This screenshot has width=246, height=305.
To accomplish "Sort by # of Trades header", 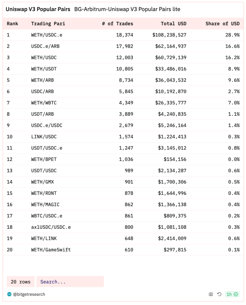I will (117, 24).
